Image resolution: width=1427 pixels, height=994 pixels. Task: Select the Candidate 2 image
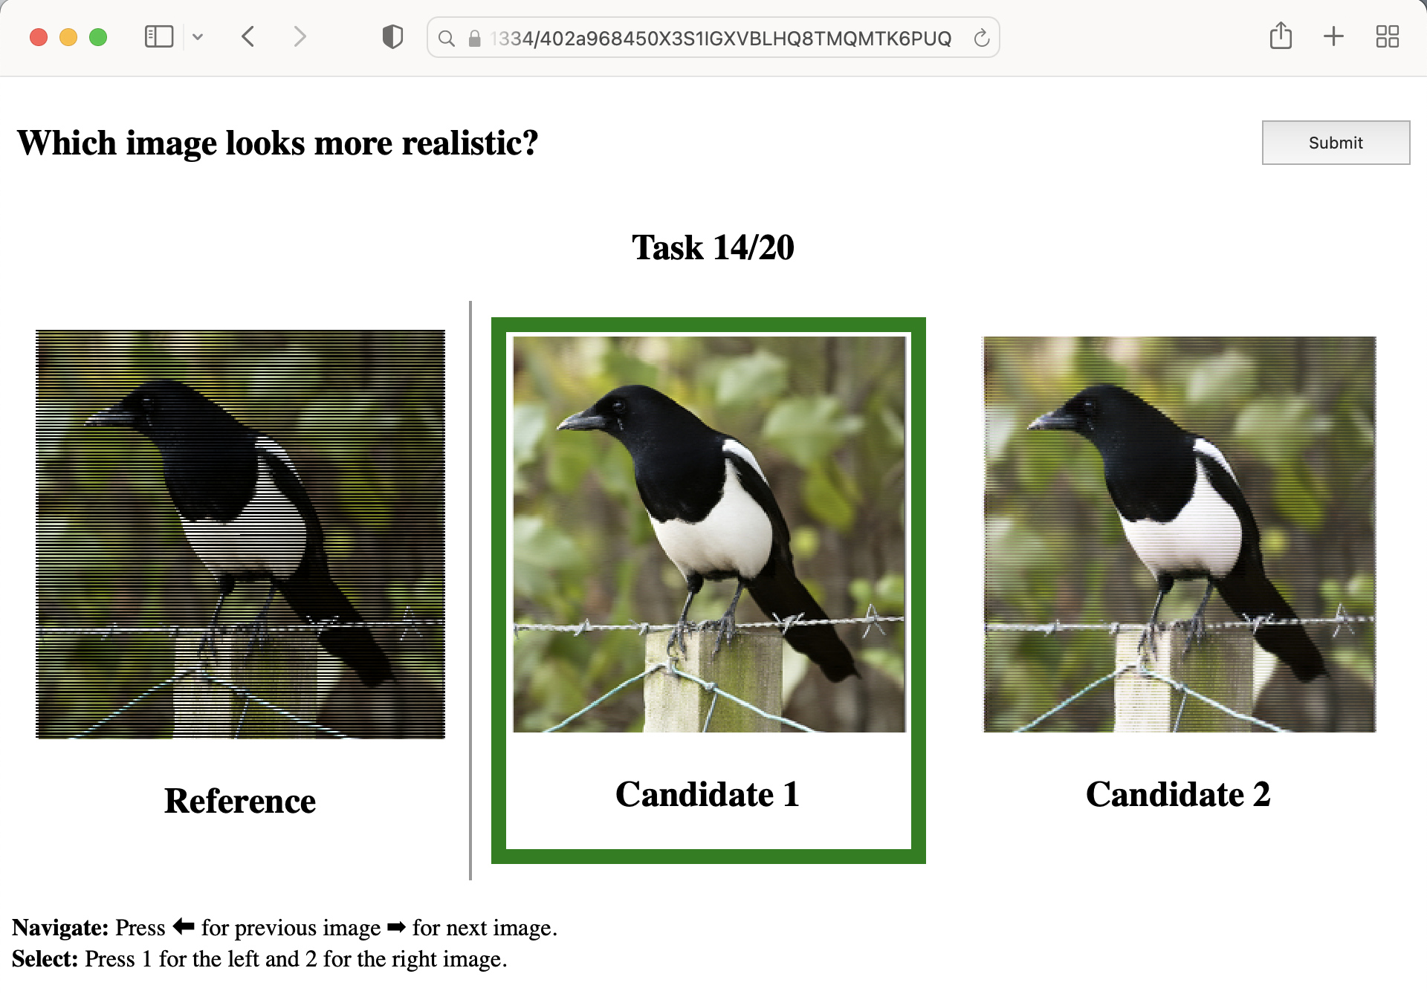pos(1180,533)
